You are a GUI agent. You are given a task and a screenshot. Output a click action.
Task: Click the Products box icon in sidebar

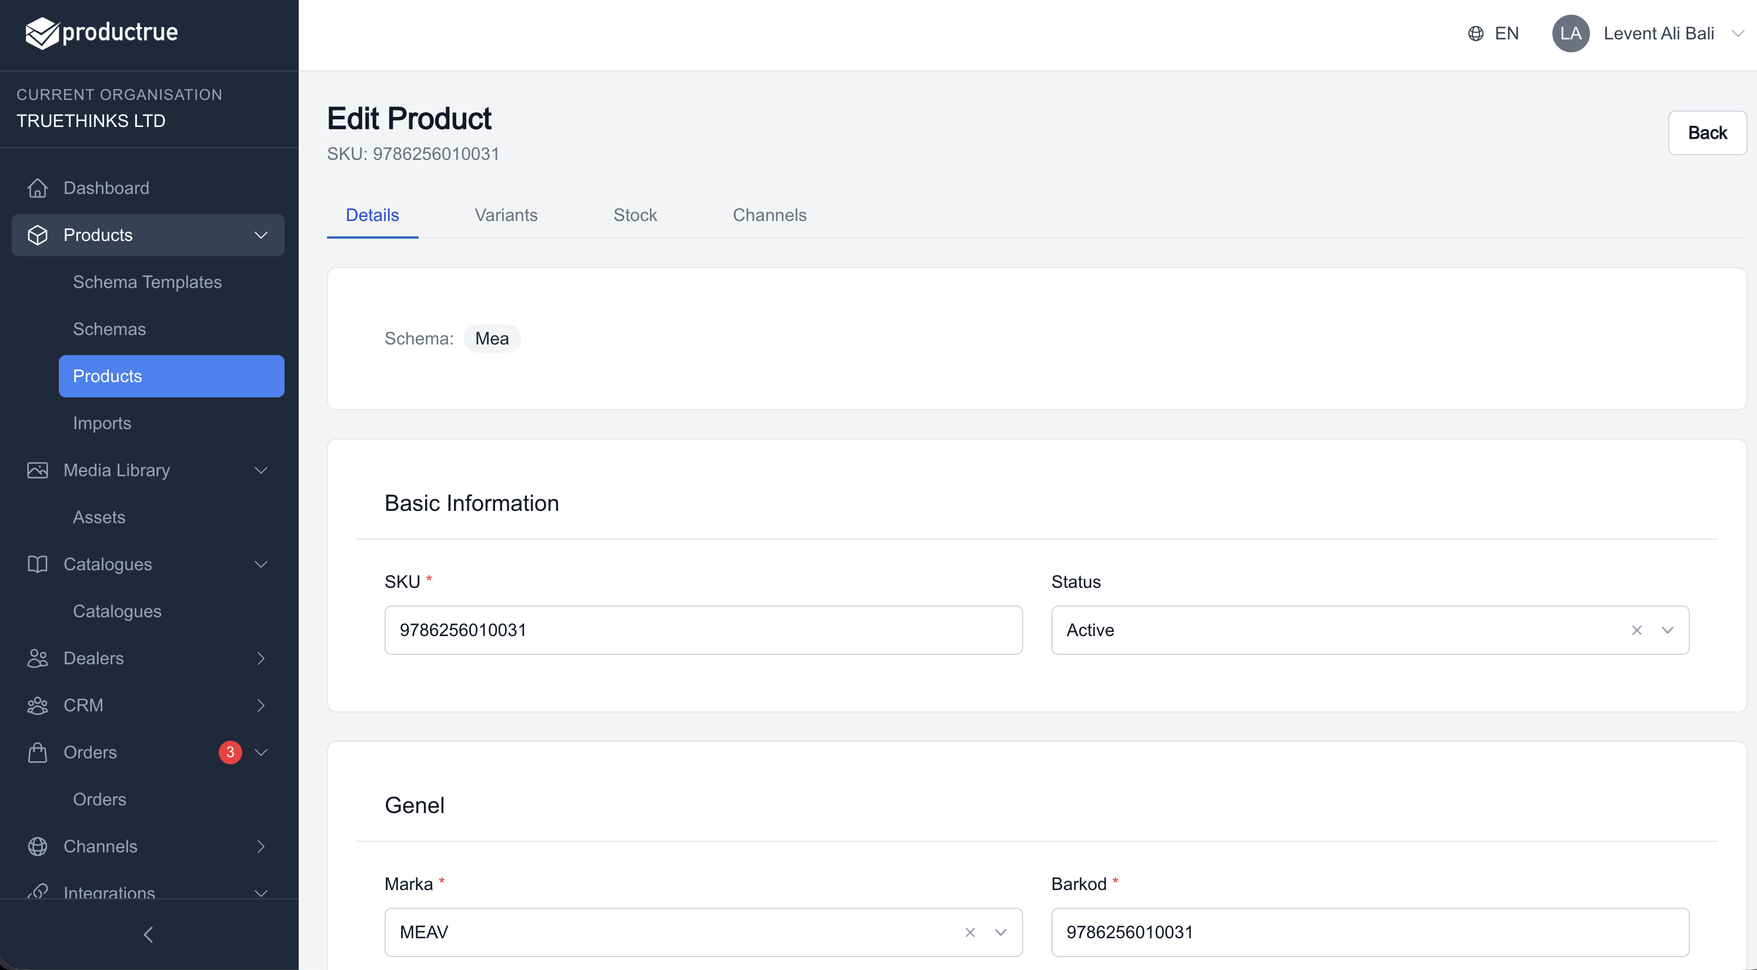point(38,235)
